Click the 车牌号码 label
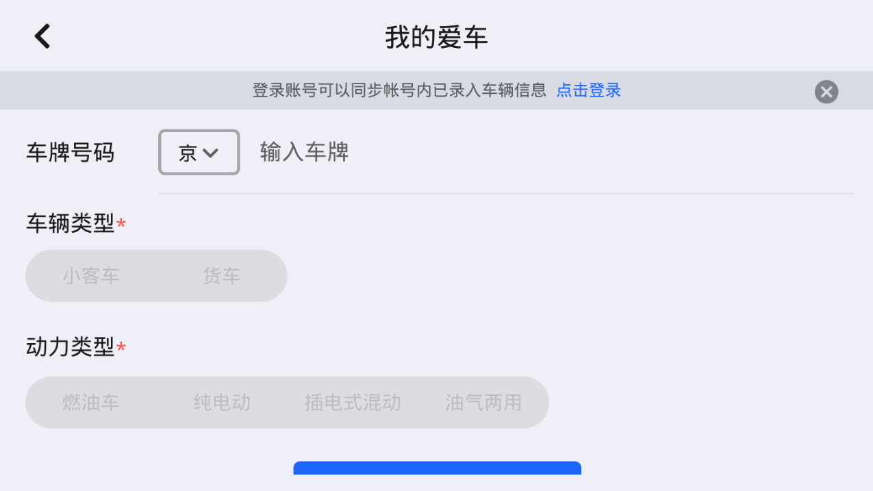Viewport: 873px width, 491px height. point(71,153)
